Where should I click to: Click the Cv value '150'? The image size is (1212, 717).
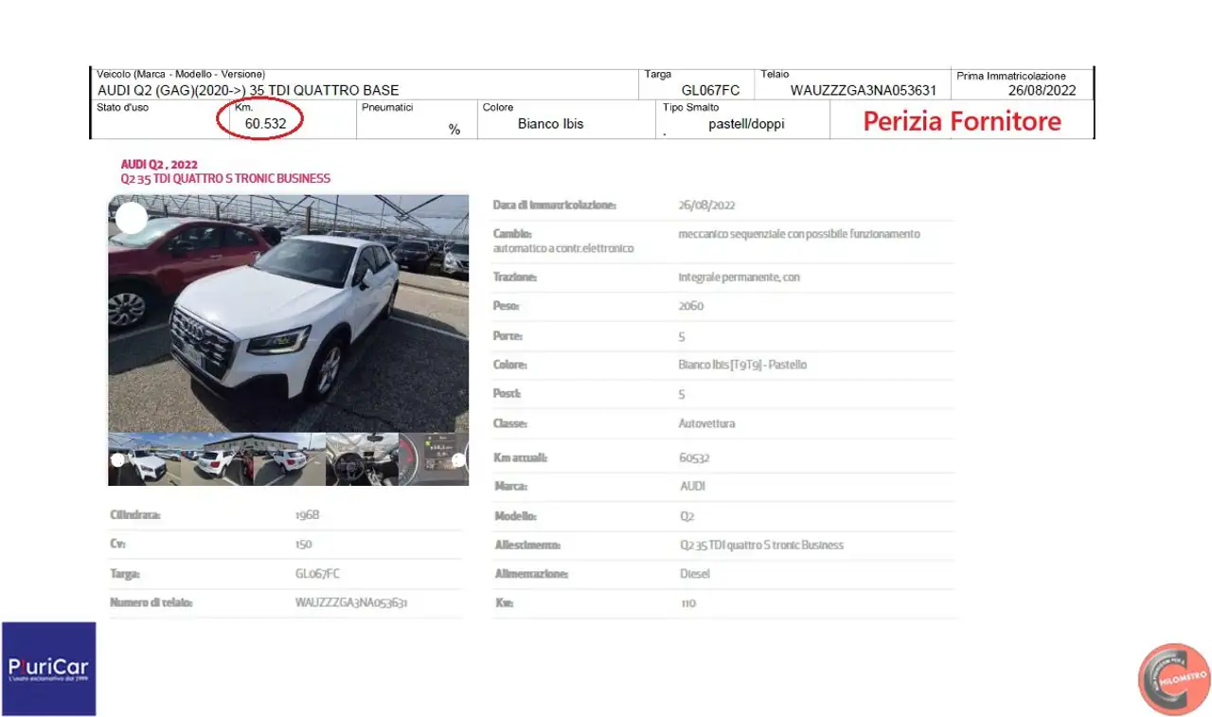pyautogui.click(x=303, y=545)
